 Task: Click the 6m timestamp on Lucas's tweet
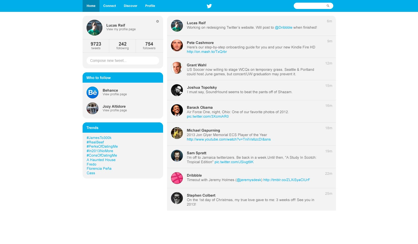click(329, 21)
